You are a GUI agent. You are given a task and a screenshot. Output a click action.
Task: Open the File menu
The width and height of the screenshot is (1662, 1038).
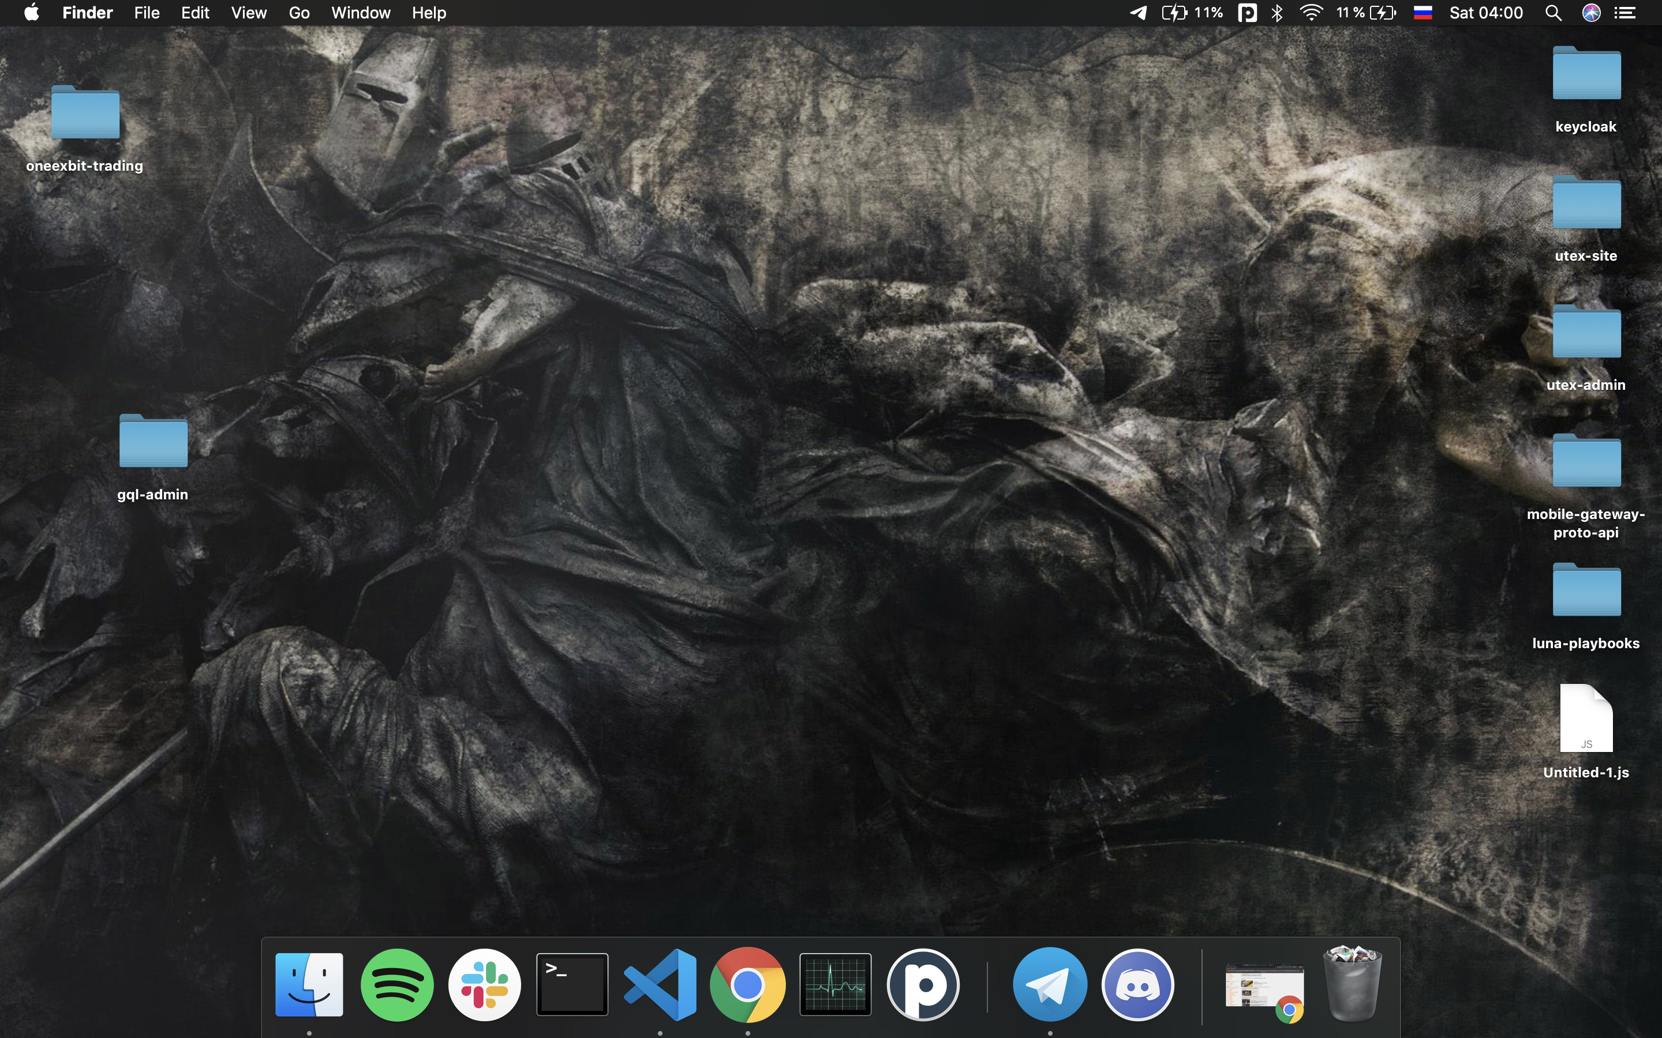click(147, 12)
